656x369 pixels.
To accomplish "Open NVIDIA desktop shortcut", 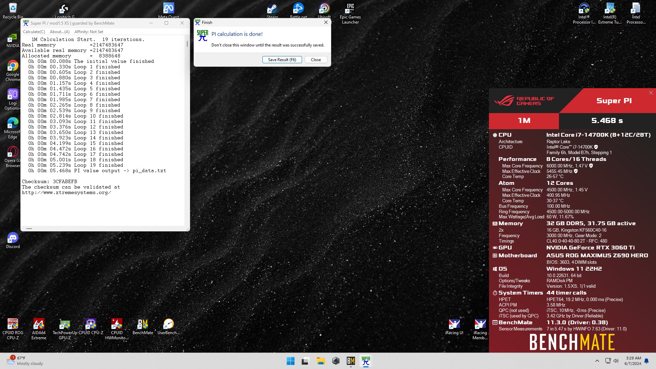I will click(x=13, y=40).
